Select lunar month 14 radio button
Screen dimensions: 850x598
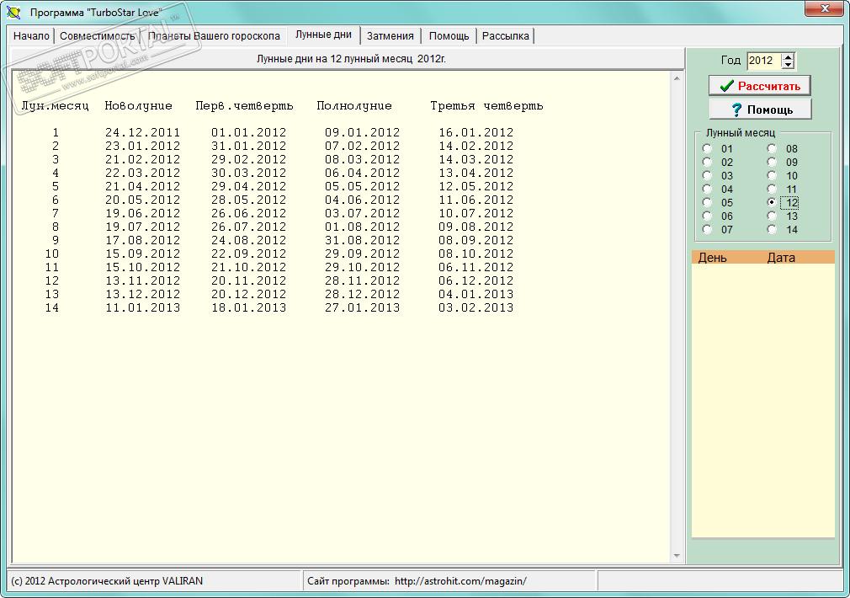click(x=772, y=230)
